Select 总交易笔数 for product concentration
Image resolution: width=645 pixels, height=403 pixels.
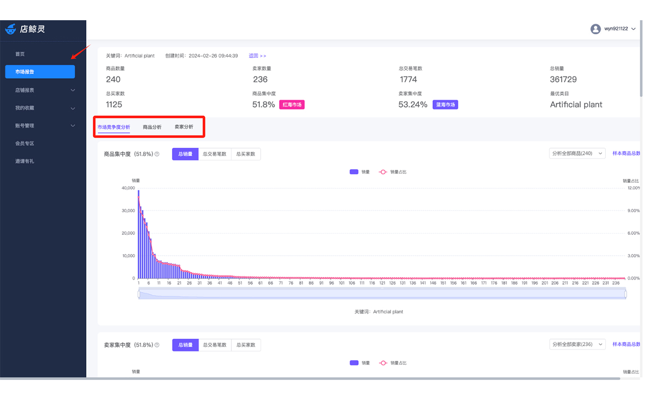pyautogui.click(x=215, y=154)
